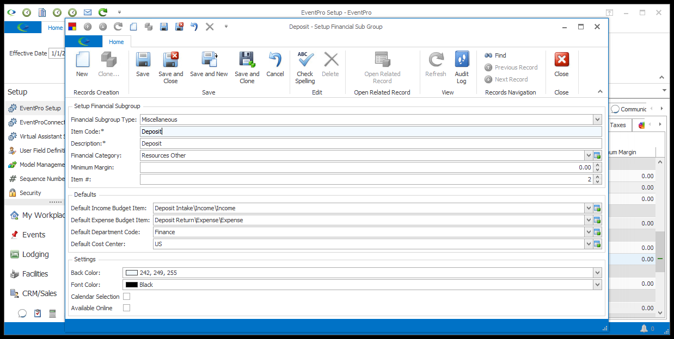This screenshot has width=674, height=339.
Task: Click the calculator icon in the sidebar footer
Action: pos(53,313)
